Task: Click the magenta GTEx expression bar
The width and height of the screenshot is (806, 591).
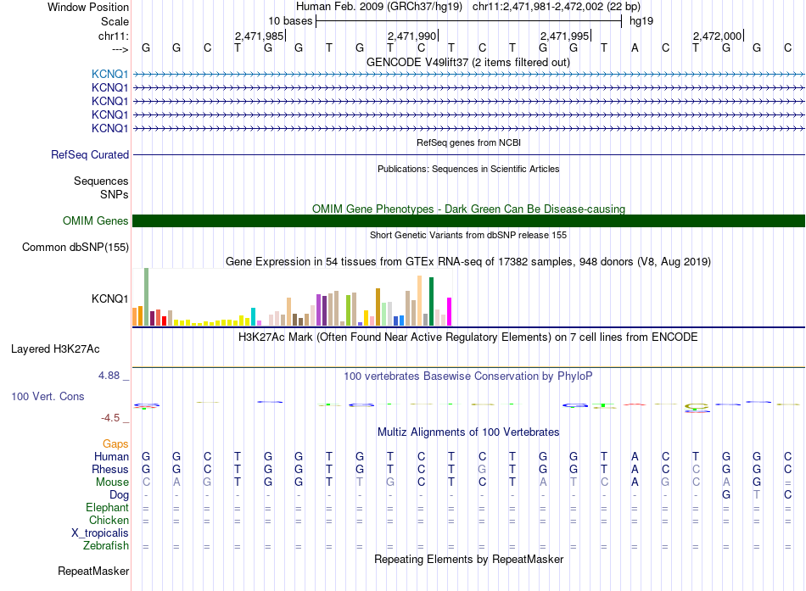Action: [450, 311]
